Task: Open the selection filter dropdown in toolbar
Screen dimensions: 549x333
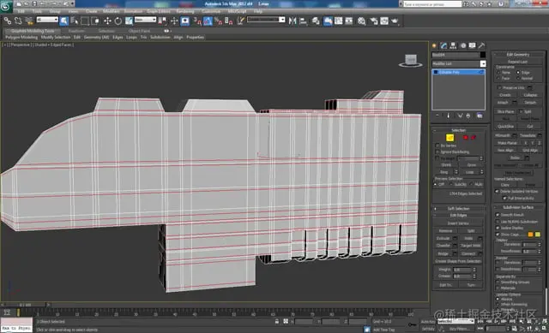Action: click(x=47, y=20)
